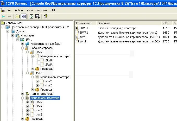Click the bottom Процессы node icon

pyautogui.click(x=27, y=119)
